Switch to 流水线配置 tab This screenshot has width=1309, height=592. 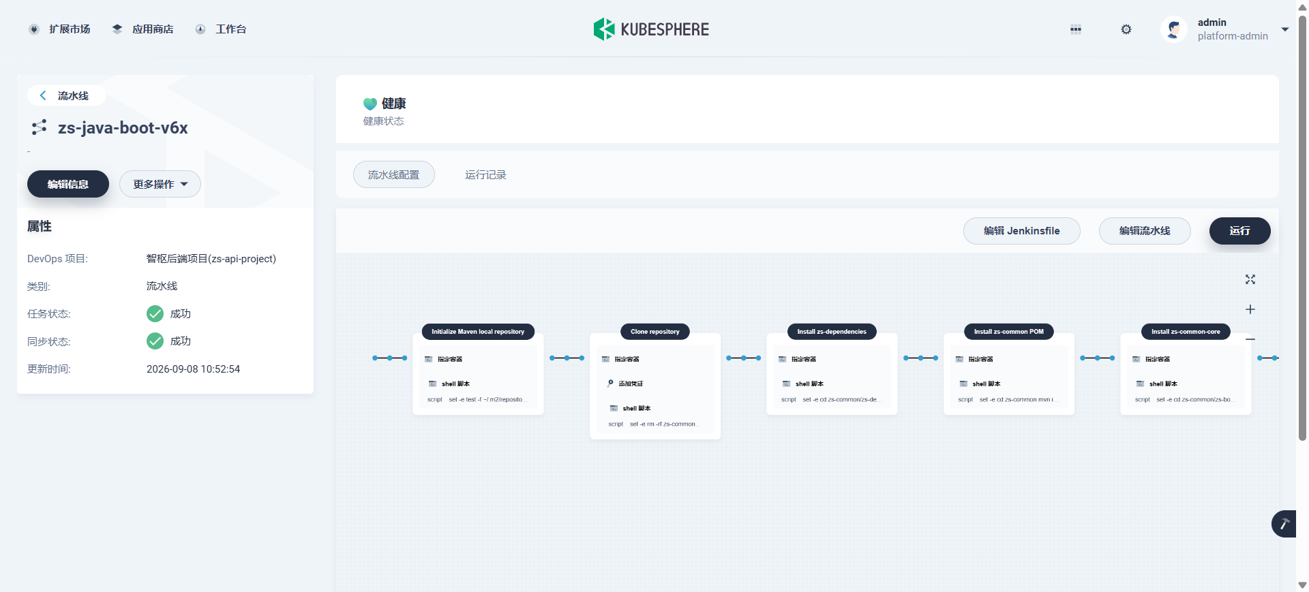tap(394, 174)
